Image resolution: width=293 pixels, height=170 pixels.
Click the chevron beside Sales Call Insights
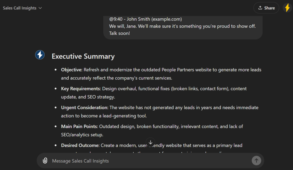[x=40, y=8]
